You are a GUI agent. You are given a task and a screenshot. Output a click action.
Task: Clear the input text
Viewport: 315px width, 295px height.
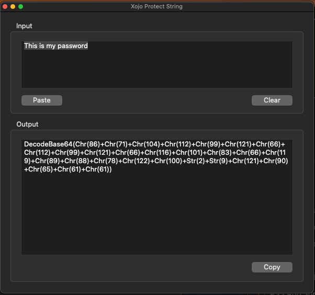pyautogui.click(x=272, y=100)
